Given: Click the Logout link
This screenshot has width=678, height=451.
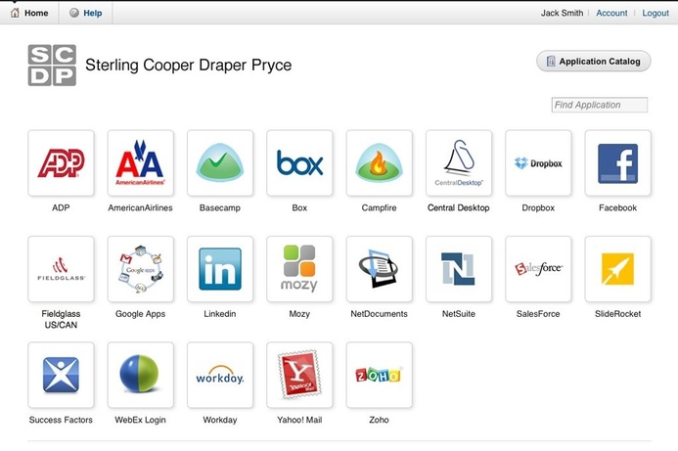Looking at the screenshot, I should click(655, 13).
